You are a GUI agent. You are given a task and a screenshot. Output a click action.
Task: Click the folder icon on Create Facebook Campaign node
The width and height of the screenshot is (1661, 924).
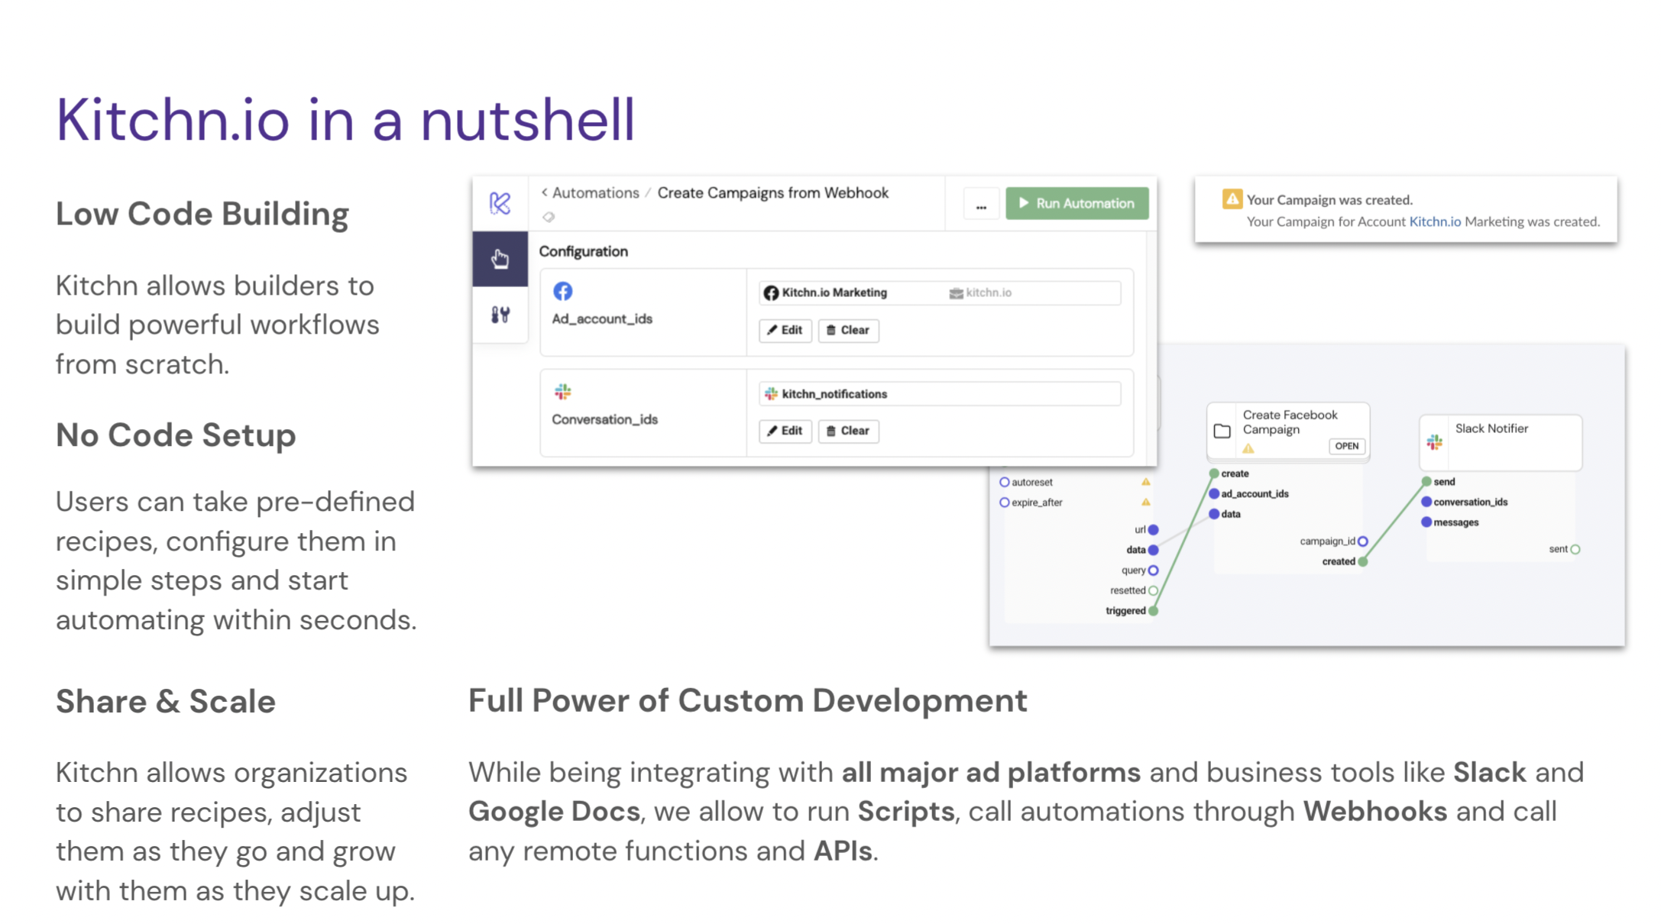(x=1222, y=431)
